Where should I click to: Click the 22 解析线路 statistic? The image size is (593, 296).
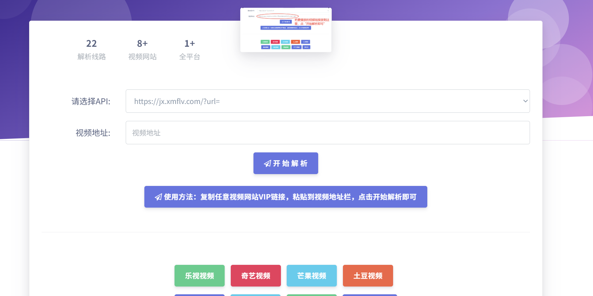[x=91, y=50]
